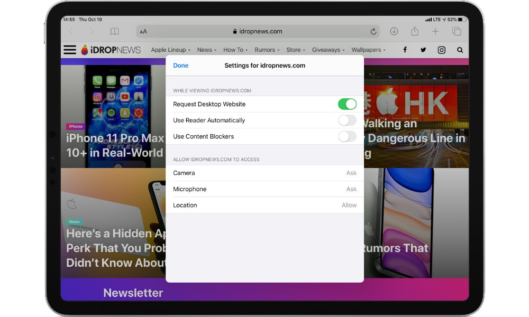Open the Rumors That article thumbnail
This screenshot has height=317, width=529.
click(416, 222)
